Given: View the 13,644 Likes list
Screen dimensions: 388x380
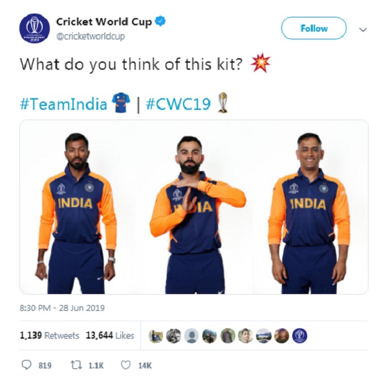Looking at the screenshot, I should pyautogui.click(x=110, y=335).
